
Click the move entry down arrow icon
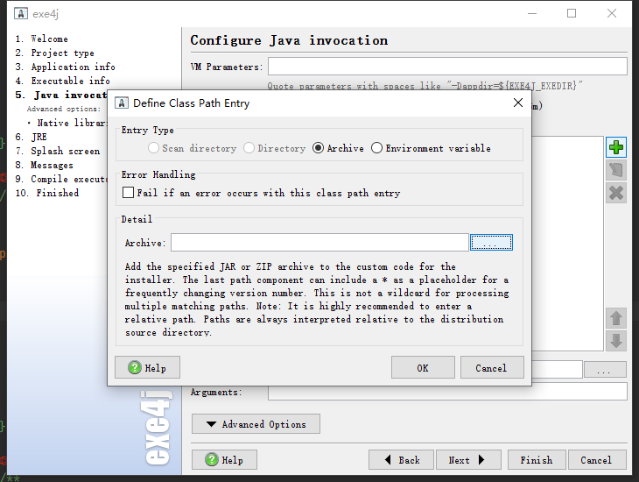(x=616, y=341)
